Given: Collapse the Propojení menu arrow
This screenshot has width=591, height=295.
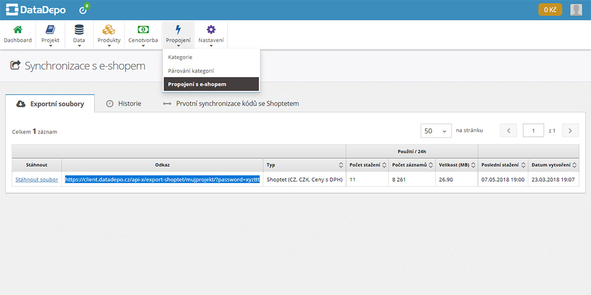Looking at the screenshot, I should click(x=178, y=46).
